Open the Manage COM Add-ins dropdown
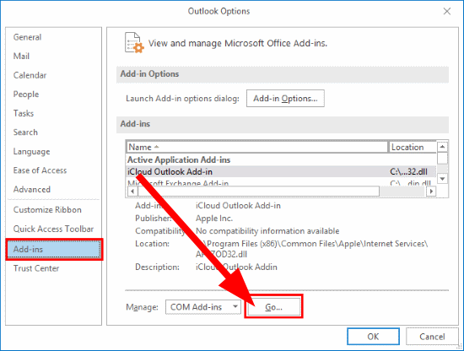The width and height of the screenshot is (464, 351). tap(203, 307)
